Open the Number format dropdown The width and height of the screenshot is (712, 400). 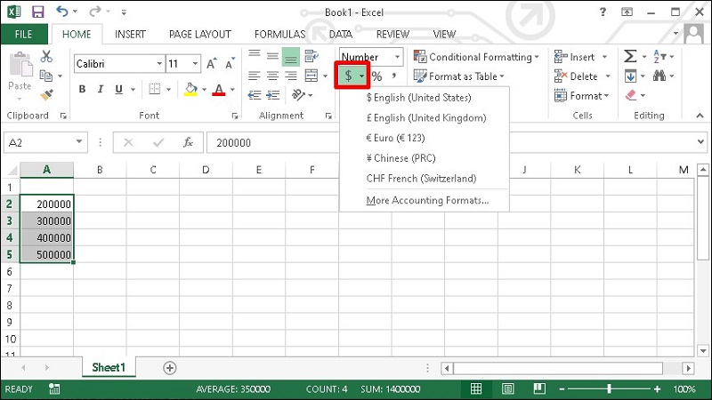tap(397, 57)
